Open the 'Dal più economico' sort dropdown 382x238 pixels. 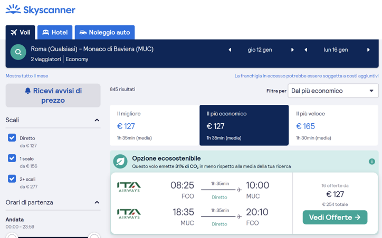[x=332, y=91]
